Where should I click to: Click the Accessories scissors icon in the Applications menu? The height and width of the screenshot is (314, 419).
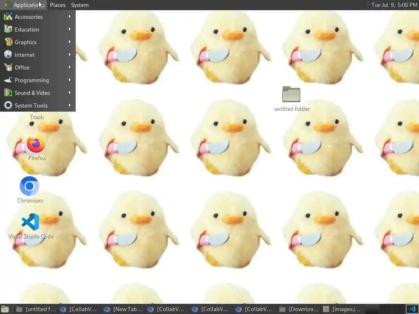(8, 16)
